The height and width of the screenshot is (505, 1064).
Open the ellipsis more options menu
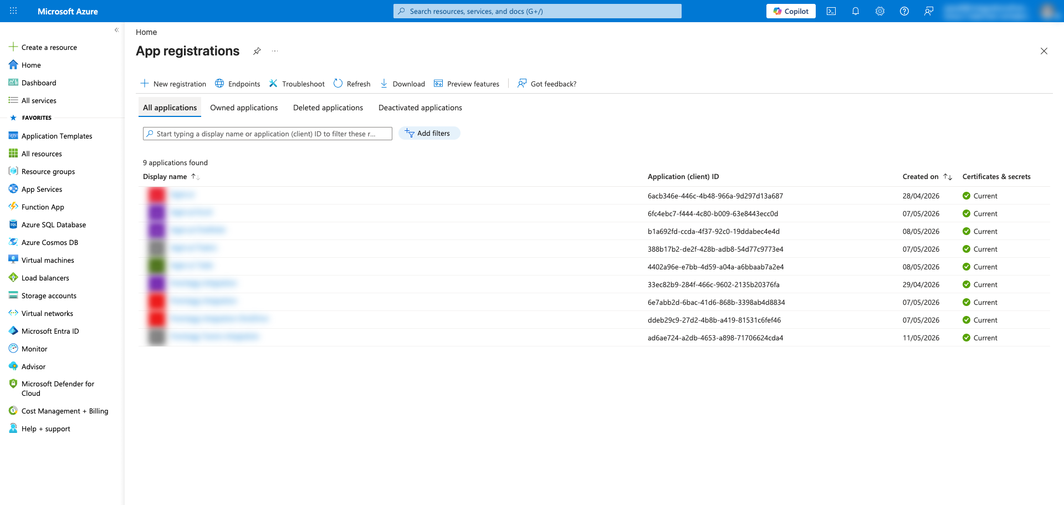275,51
